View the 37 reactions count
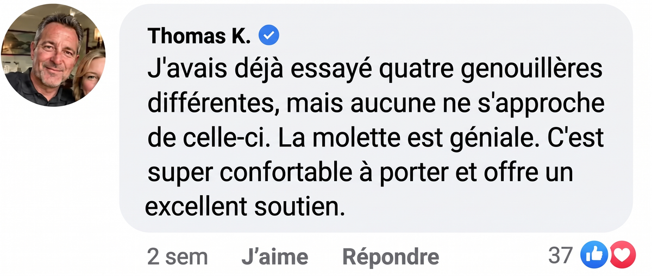Image resolution: width=652 pixels, height=276 pixels. [561, 255]
